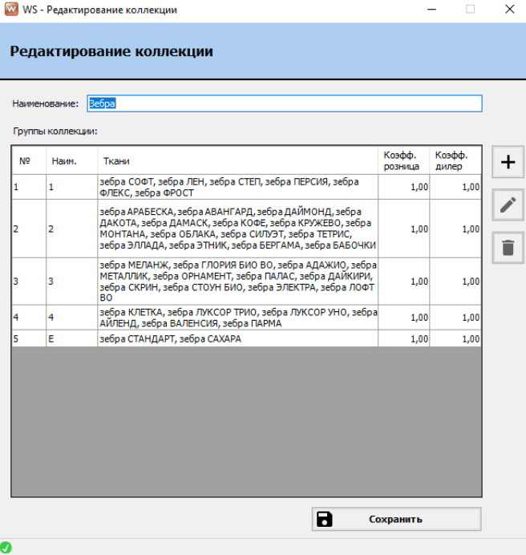Click the pencil icon to edit group
The height and width of the screenshot is (555, 526).
click(x=507, y=205)
